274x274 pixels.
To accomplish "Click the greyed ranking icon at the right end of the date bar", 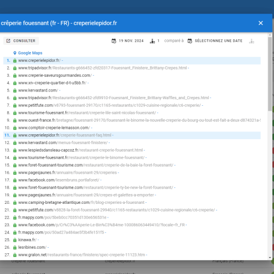I will point(252,41).
